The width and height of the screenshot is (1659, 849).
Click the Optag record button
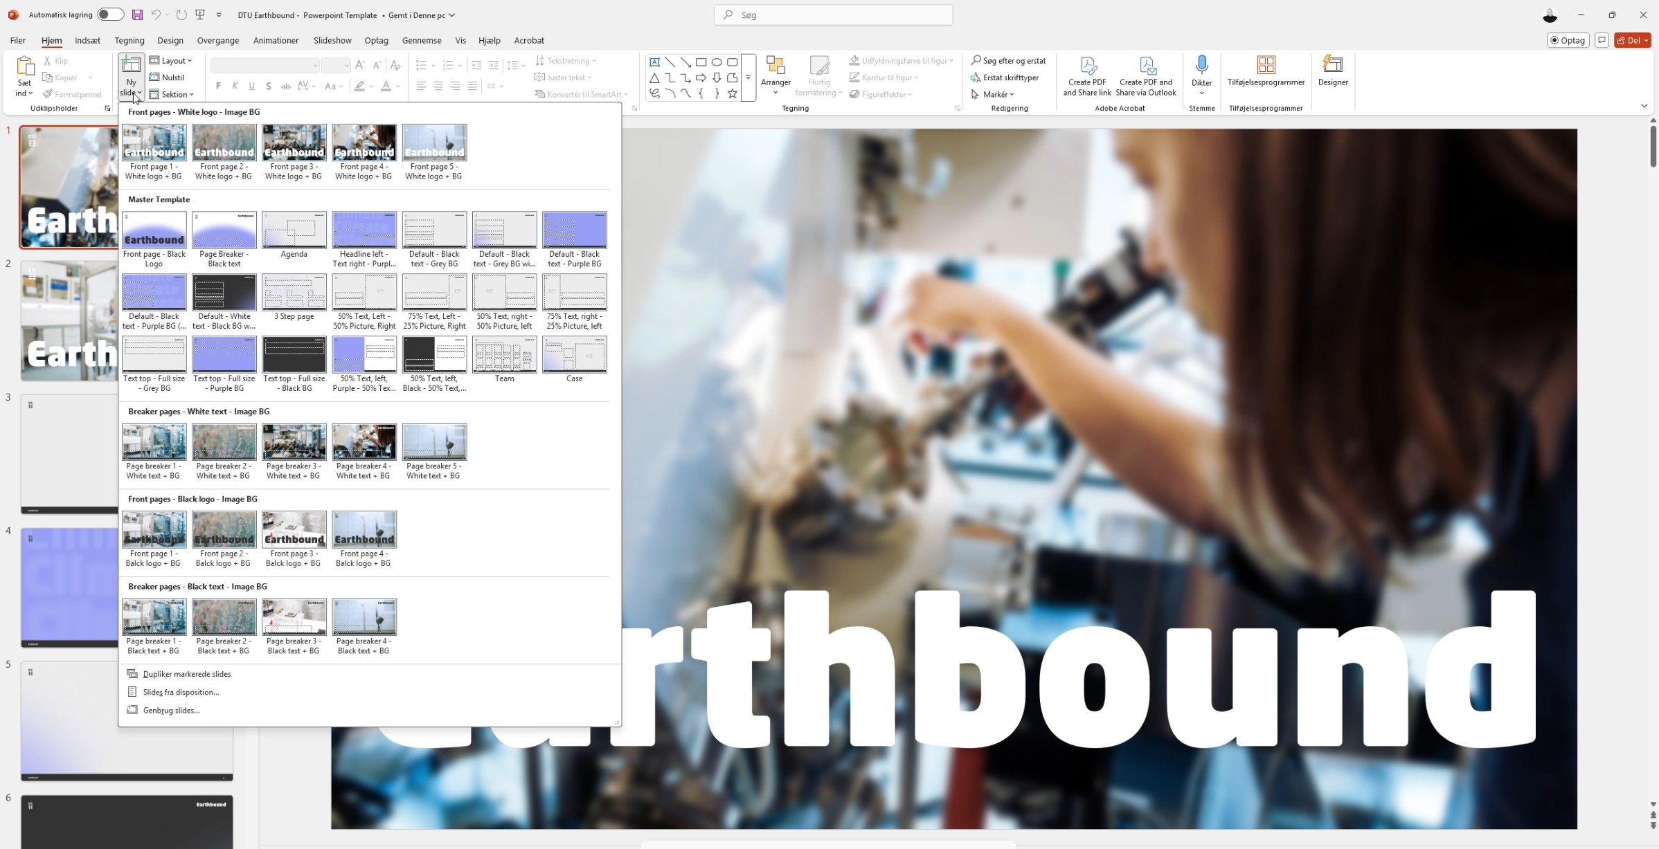click(x=1568, y=40)
